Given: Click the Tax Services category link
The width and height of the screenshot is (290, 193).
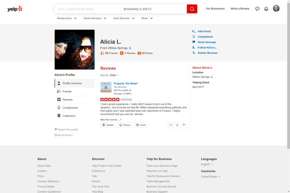Looking at the screenshot, I should click(120, 87).
